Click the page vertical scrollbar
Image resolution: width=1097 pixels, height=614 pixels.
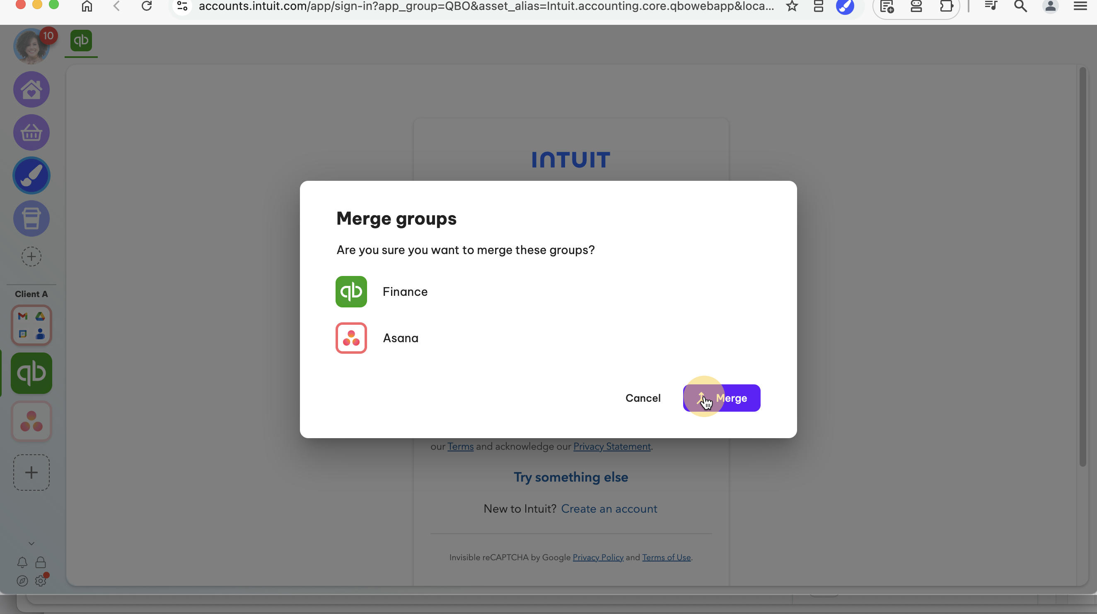tap(1083, 266)
